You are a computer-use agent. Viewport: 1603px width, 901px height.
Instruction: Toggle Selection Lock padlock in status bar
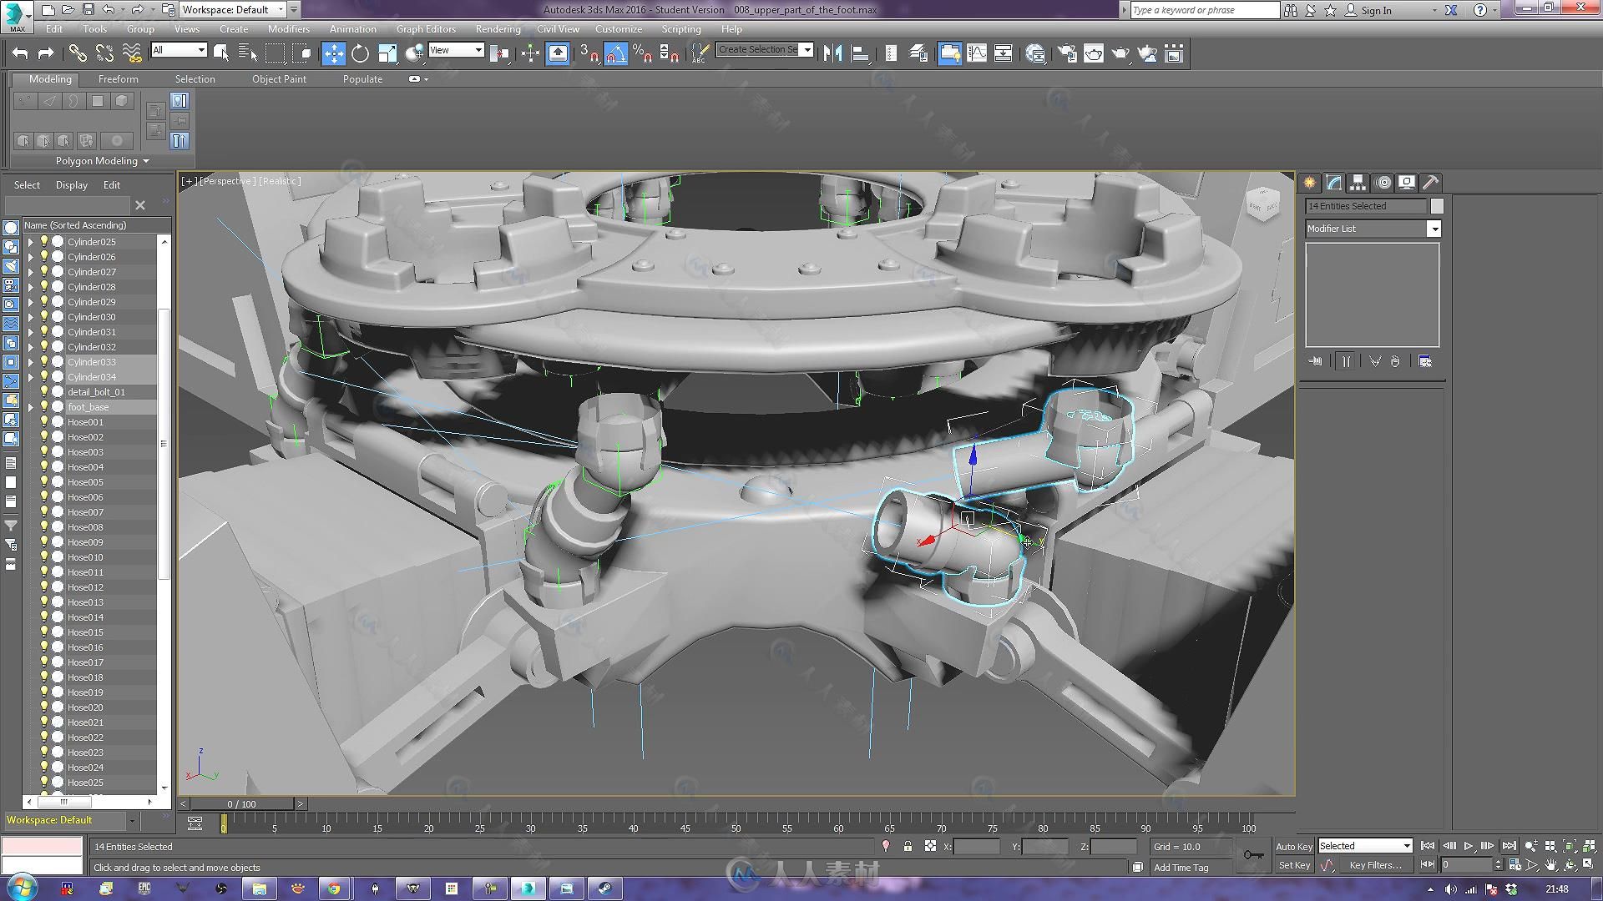coord(908,846)
